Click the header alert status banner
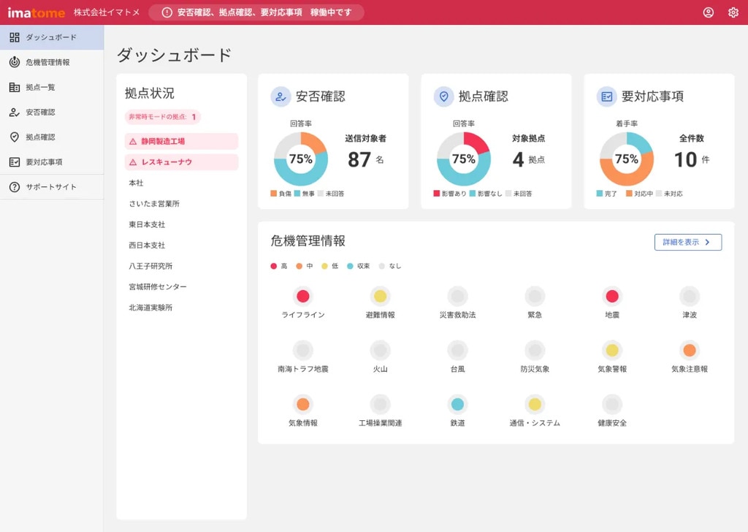 tap(256, 12)
